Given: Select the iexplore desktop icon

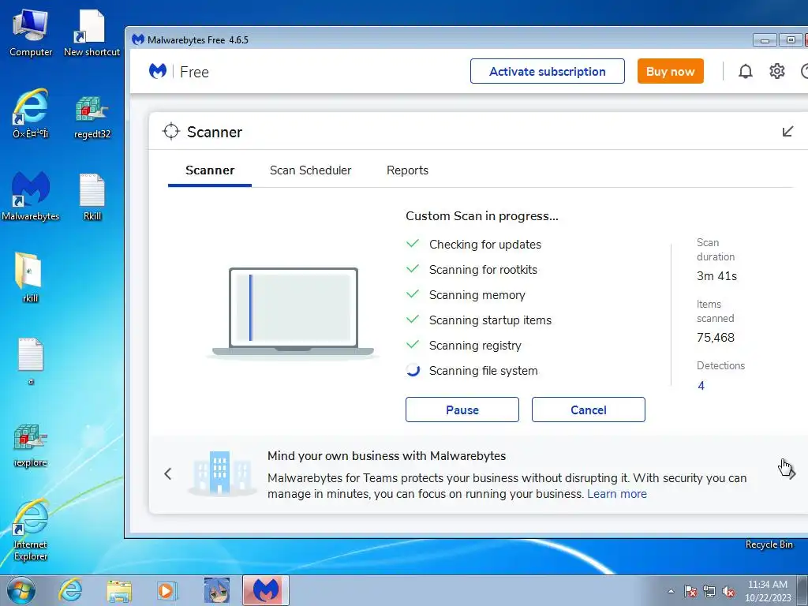Looking at the screenshot, I should coord(31,444).
